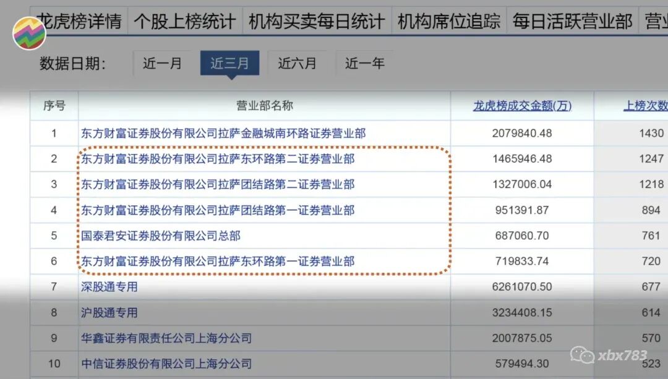Choose the 近六月 date filter

(297, 64)
